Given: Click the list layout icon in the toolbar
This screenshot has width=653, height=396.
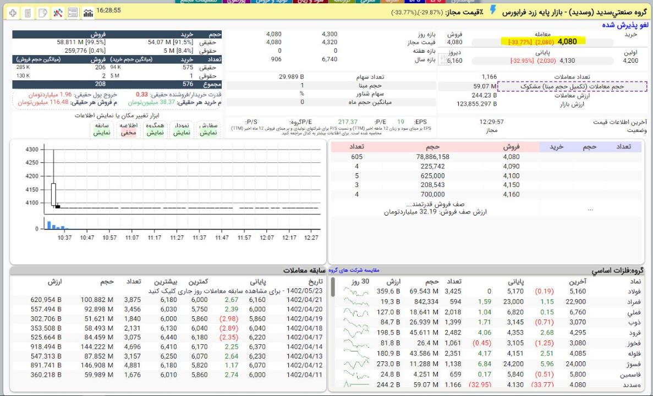Looking at the screenshot, I should [73, 13].
